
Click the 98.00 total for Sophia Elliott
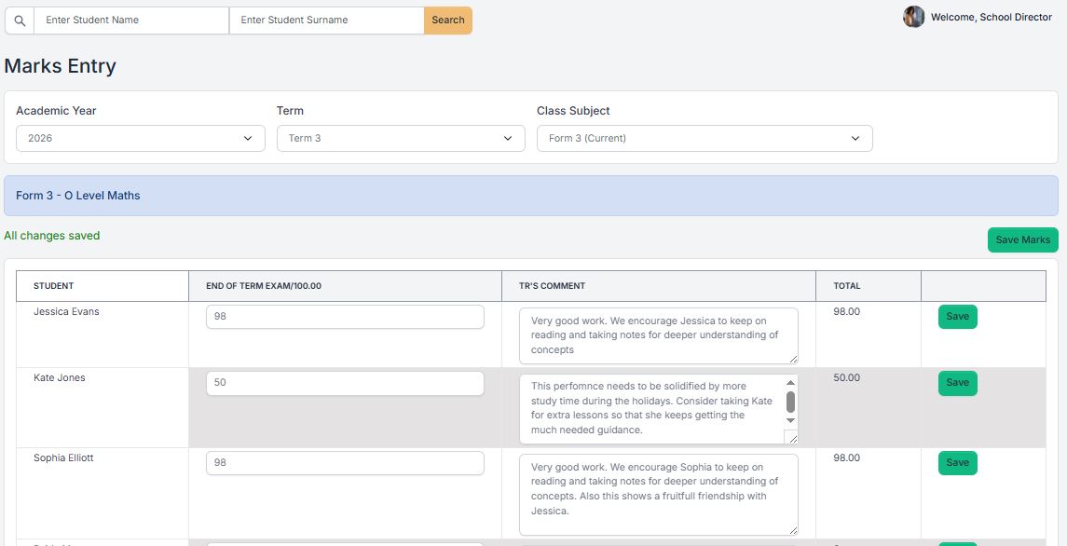846,458
